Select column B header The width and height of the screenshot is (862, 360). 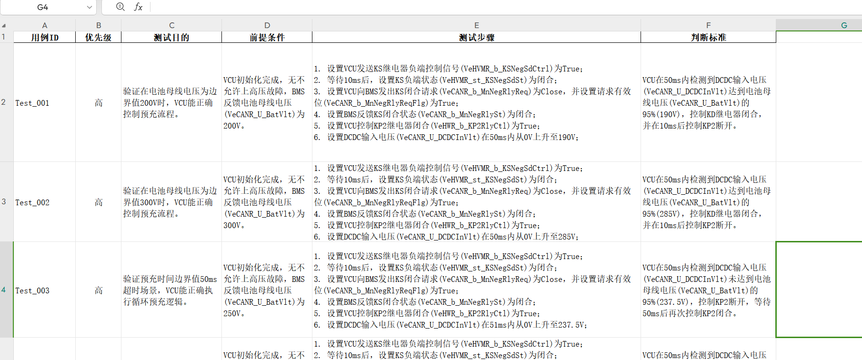click(98, 25)
